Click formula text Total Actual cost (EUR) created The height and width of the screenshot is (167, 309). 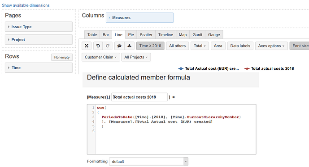click(174, 121)
